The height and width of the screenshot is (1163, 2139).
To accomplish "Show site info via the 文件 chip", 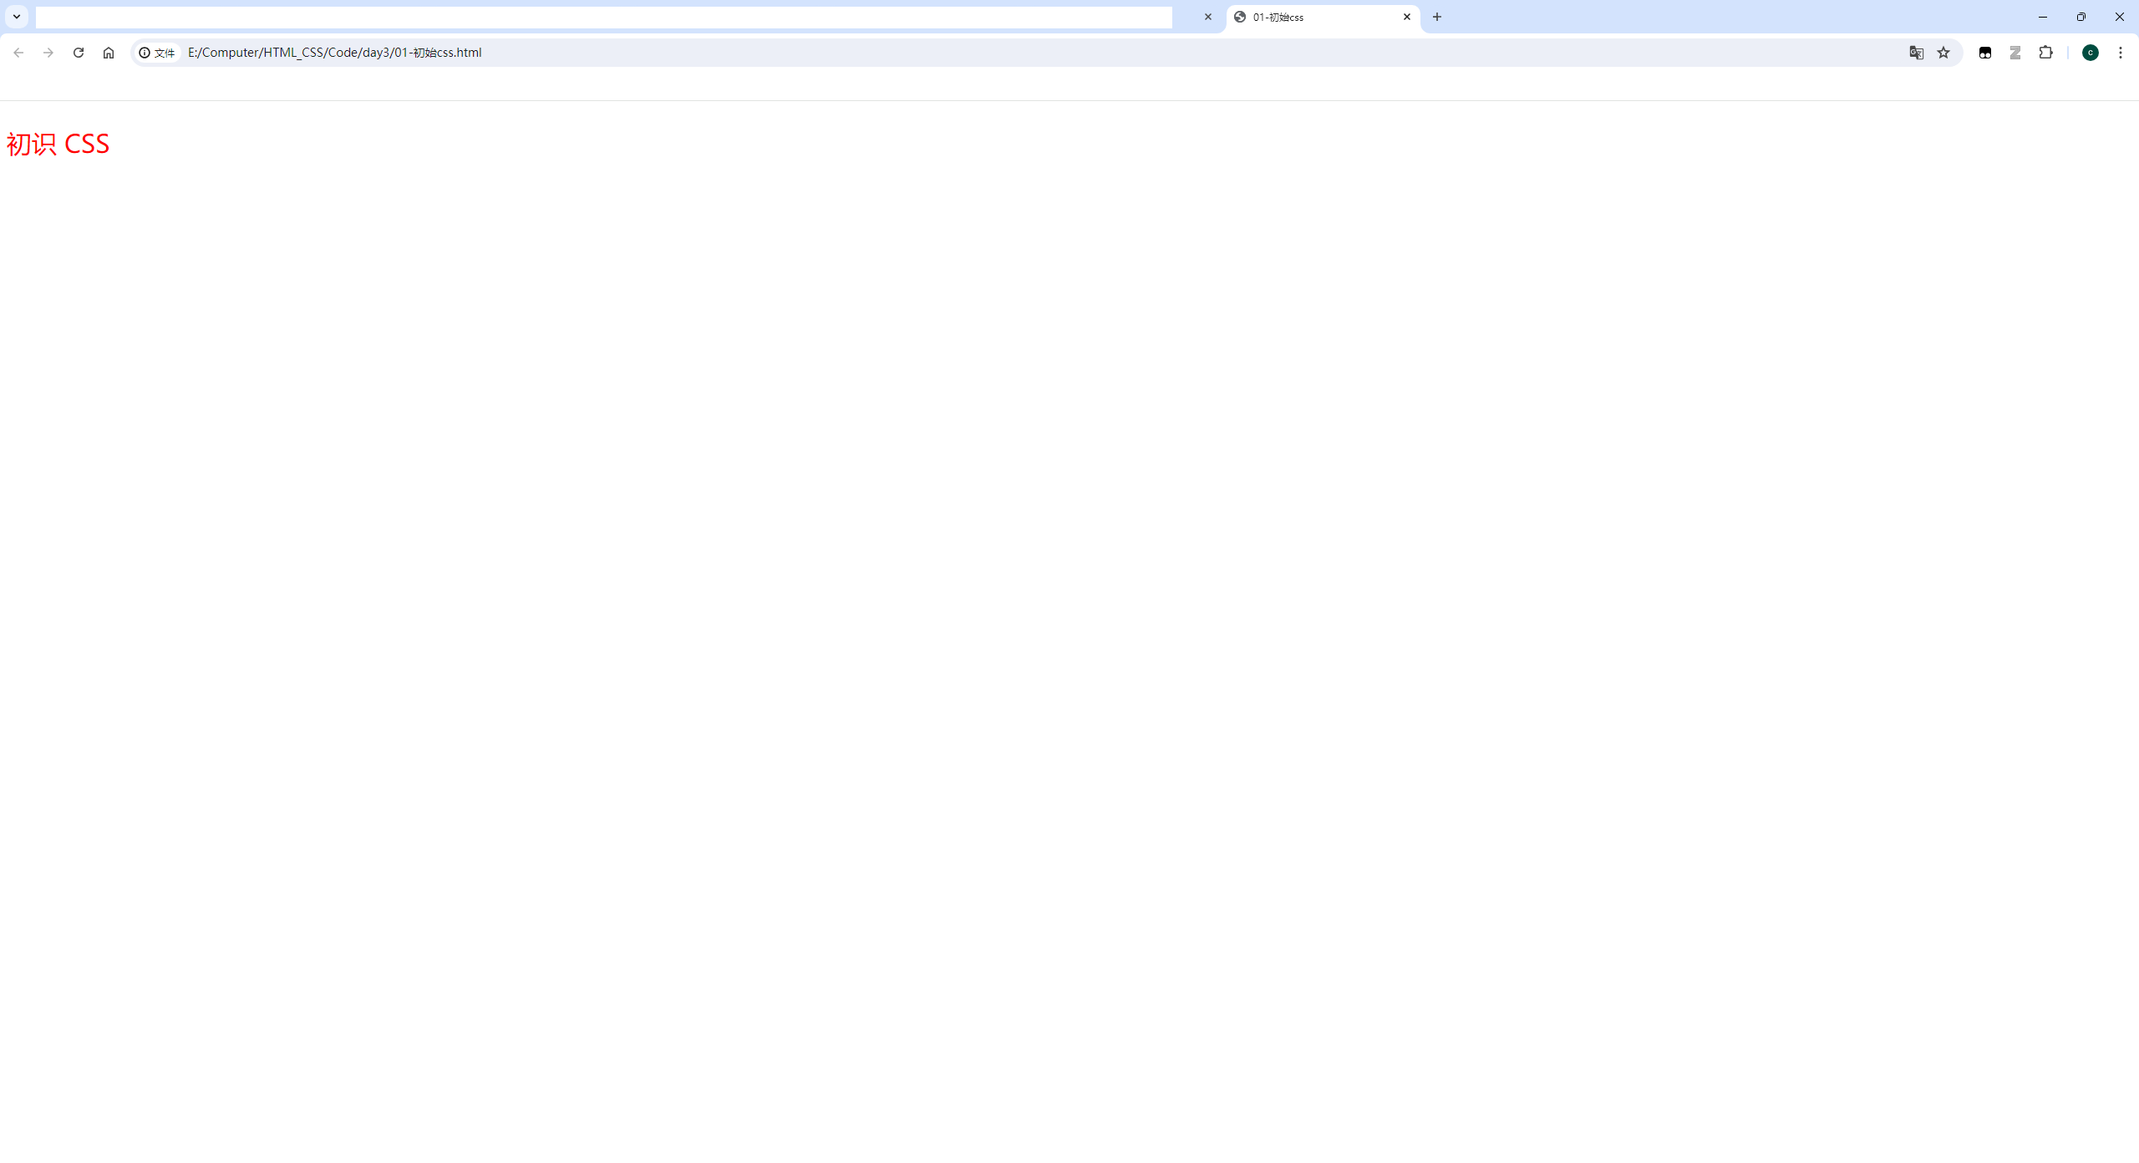I will click(x=157, y=53).
